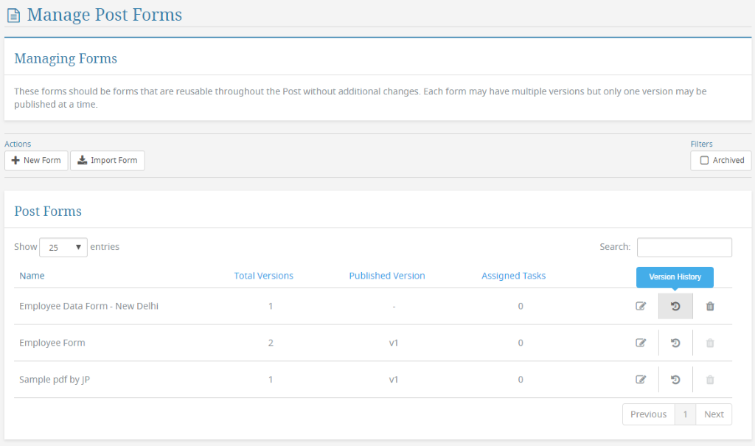The height and width of the screenshot is (446, 755).
Task: Open version history for Employee Data Form - New Delhi
Action: (x=675, y=306)
